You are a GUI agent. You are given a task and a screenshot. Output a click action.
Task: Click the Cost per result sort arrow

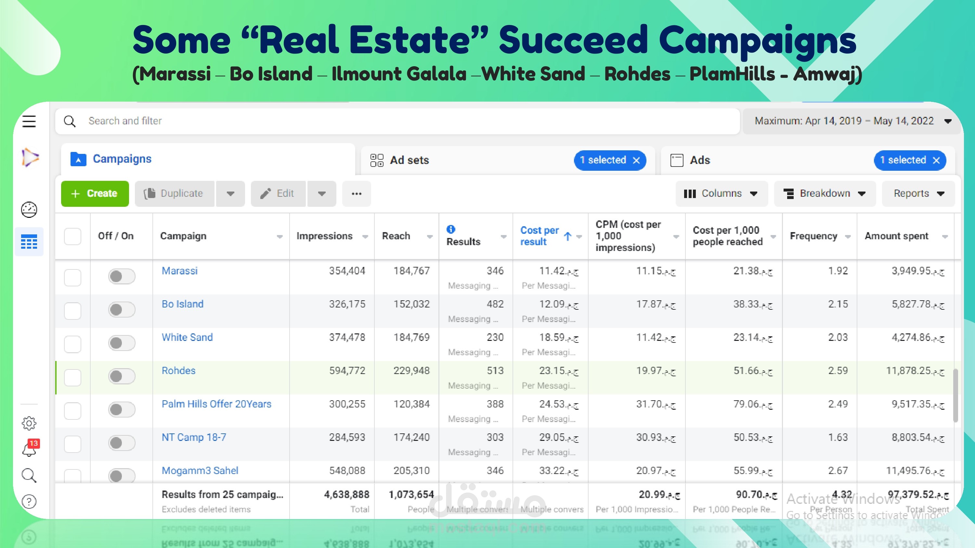[567, 236]
